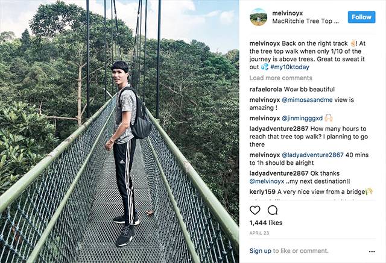Open ladyadventure2867's name on the How many hours comment
Viewport: 386px width, 263px height.
click(x=279, y=129)
